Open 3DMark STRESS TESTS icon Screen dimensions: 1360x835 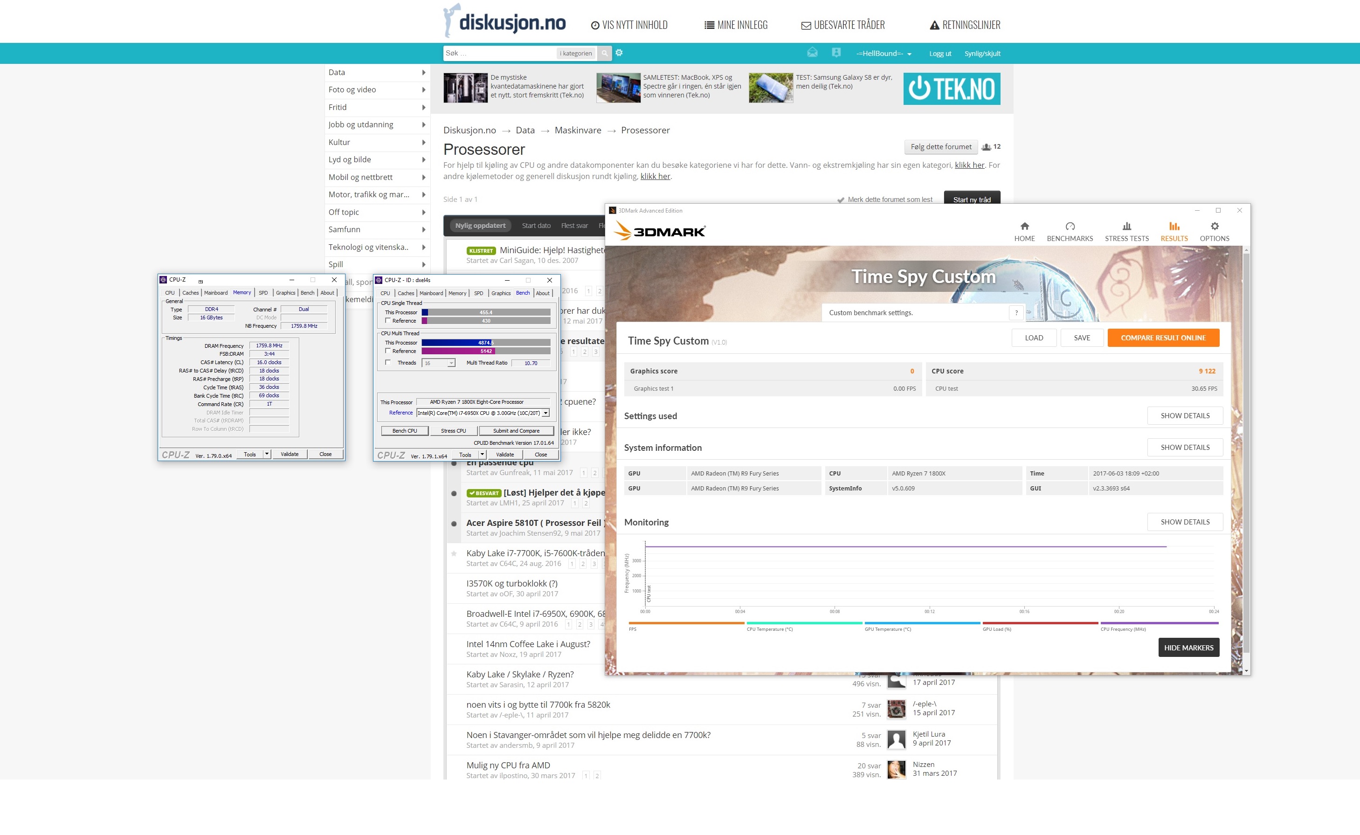pos(1126,226)
